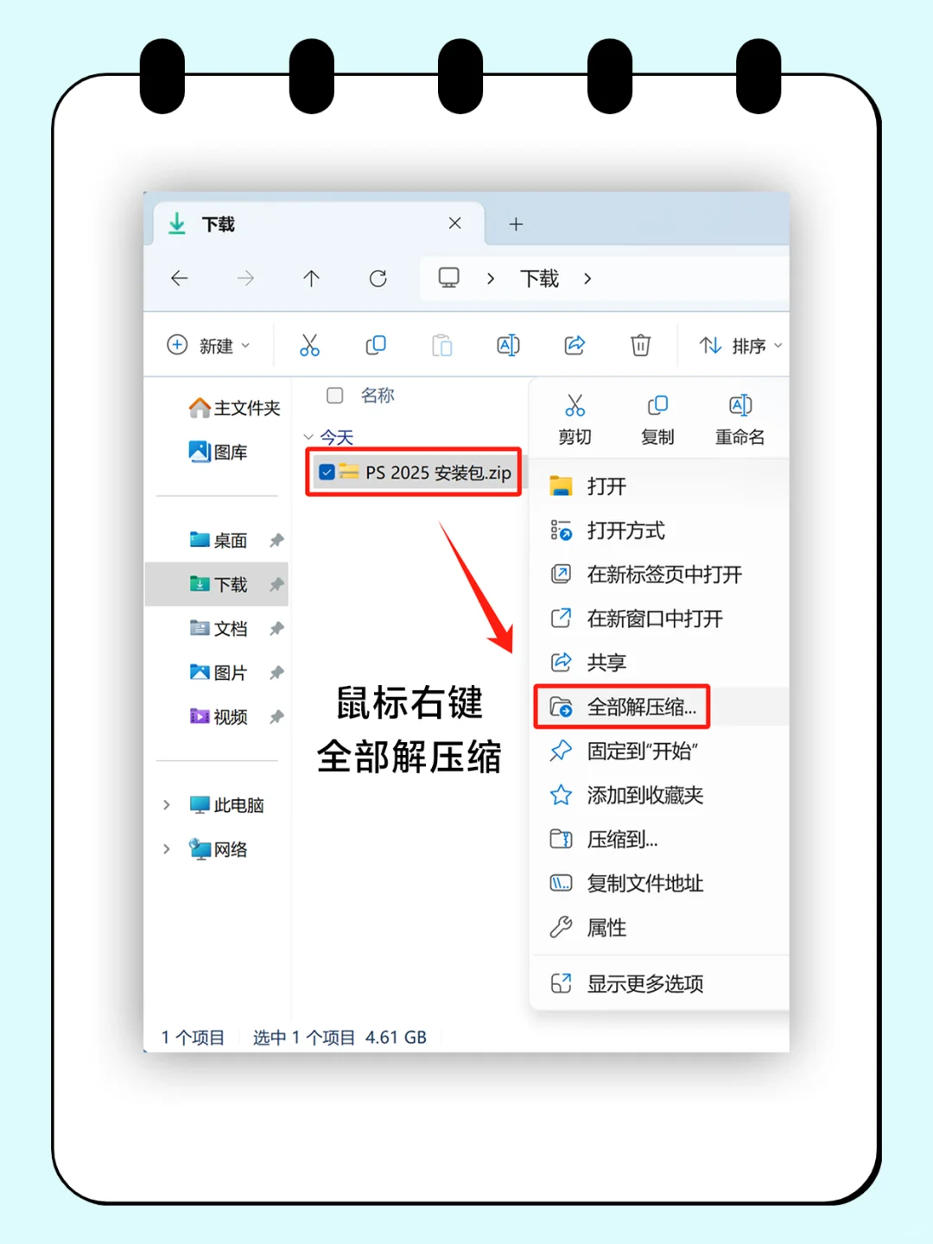Uncheck the PS 2025 安装包.zip checkbox

point(327,473)
